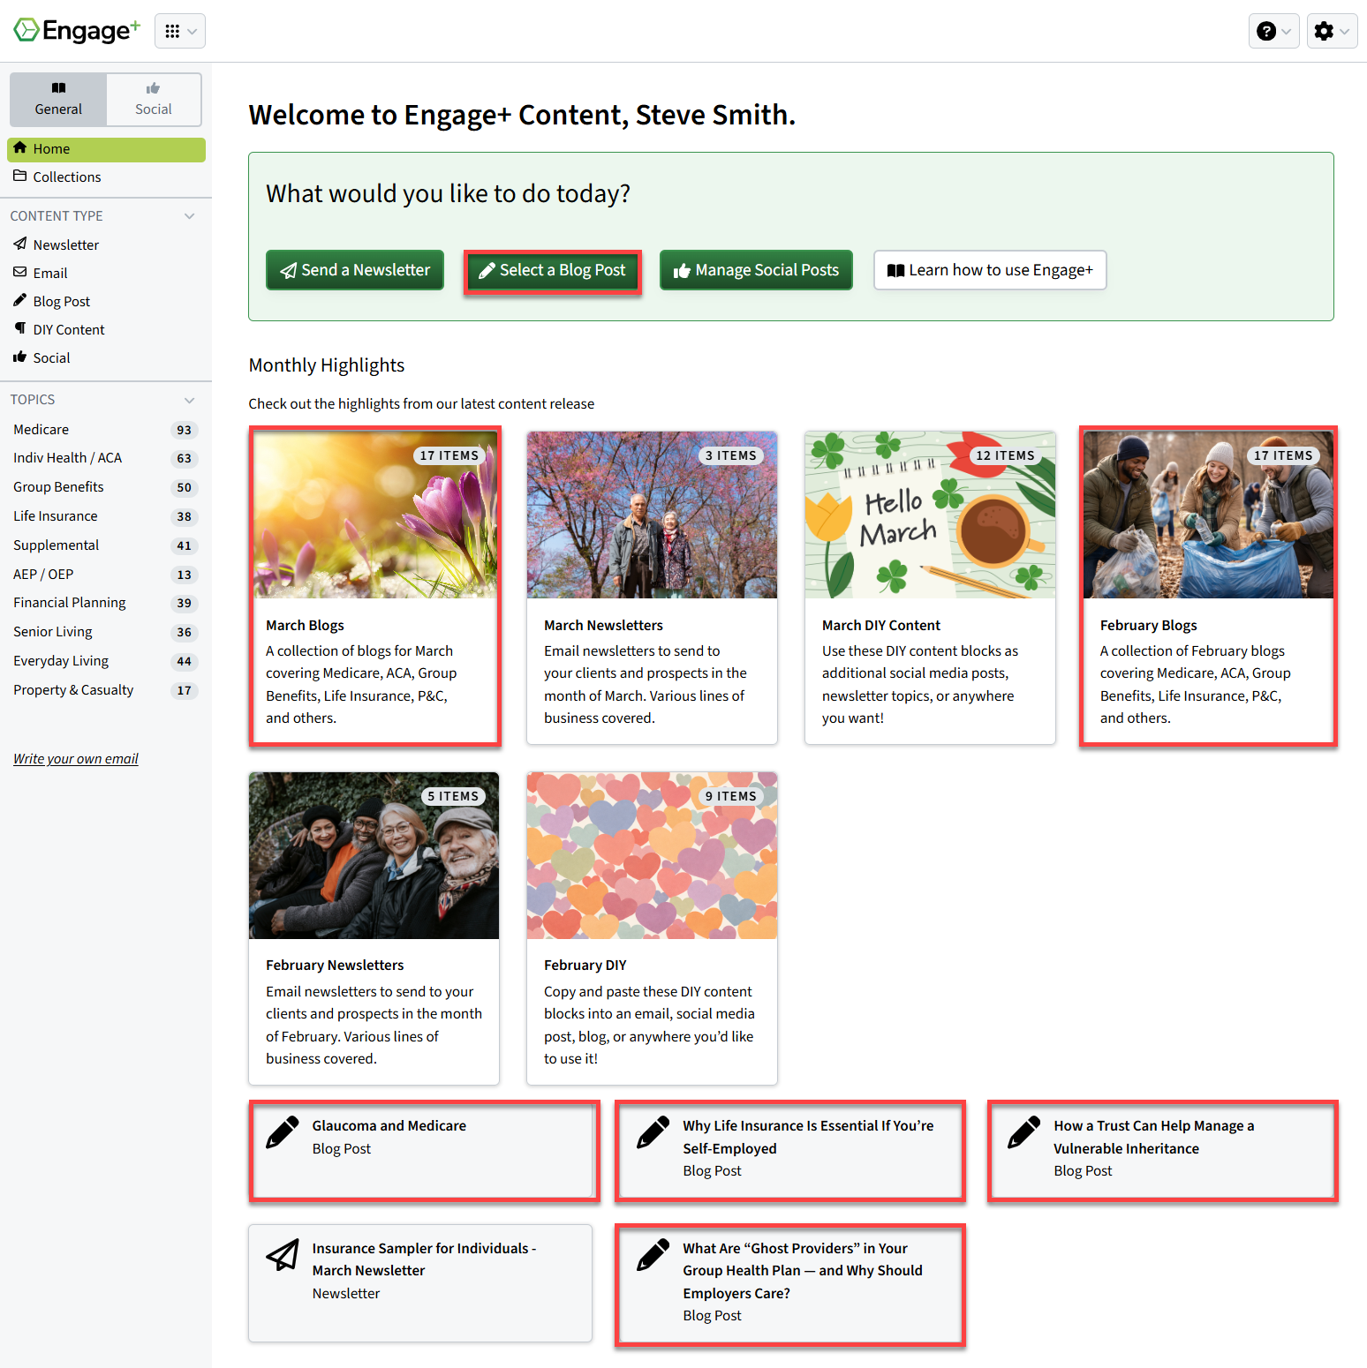Screen dimensions: 1367x1368
Task: Click the Engage+ logo
Action: click(77, 31)
